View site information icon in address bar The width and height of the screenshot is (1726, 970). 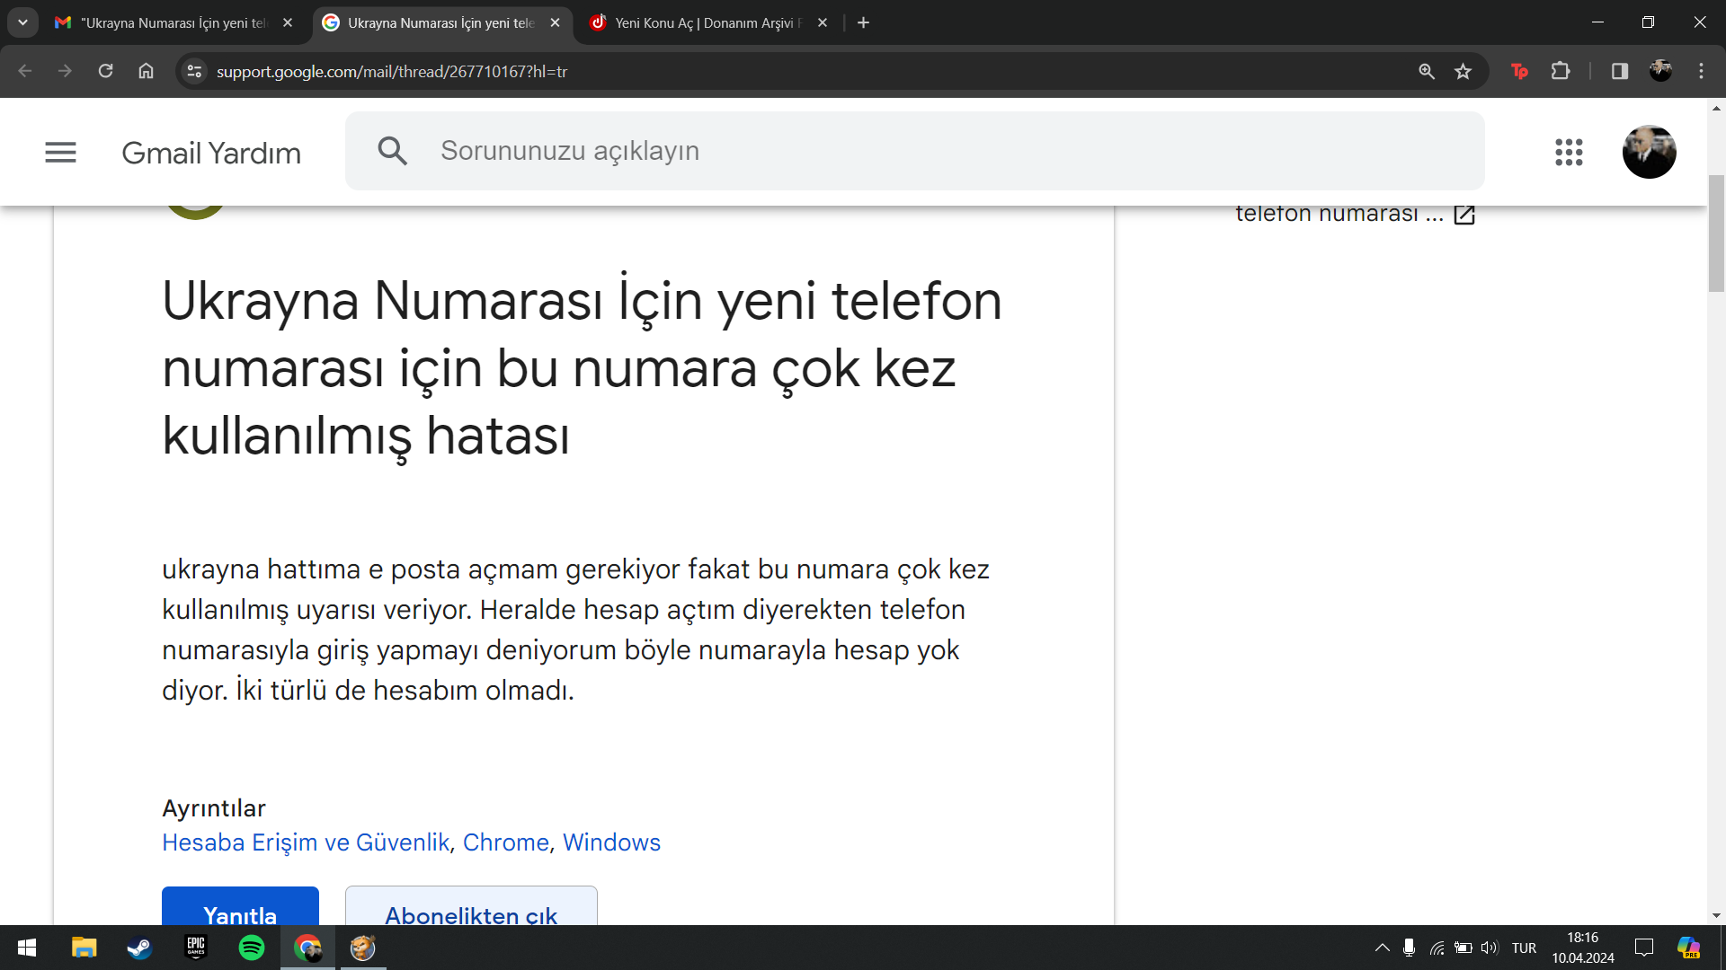194,71
